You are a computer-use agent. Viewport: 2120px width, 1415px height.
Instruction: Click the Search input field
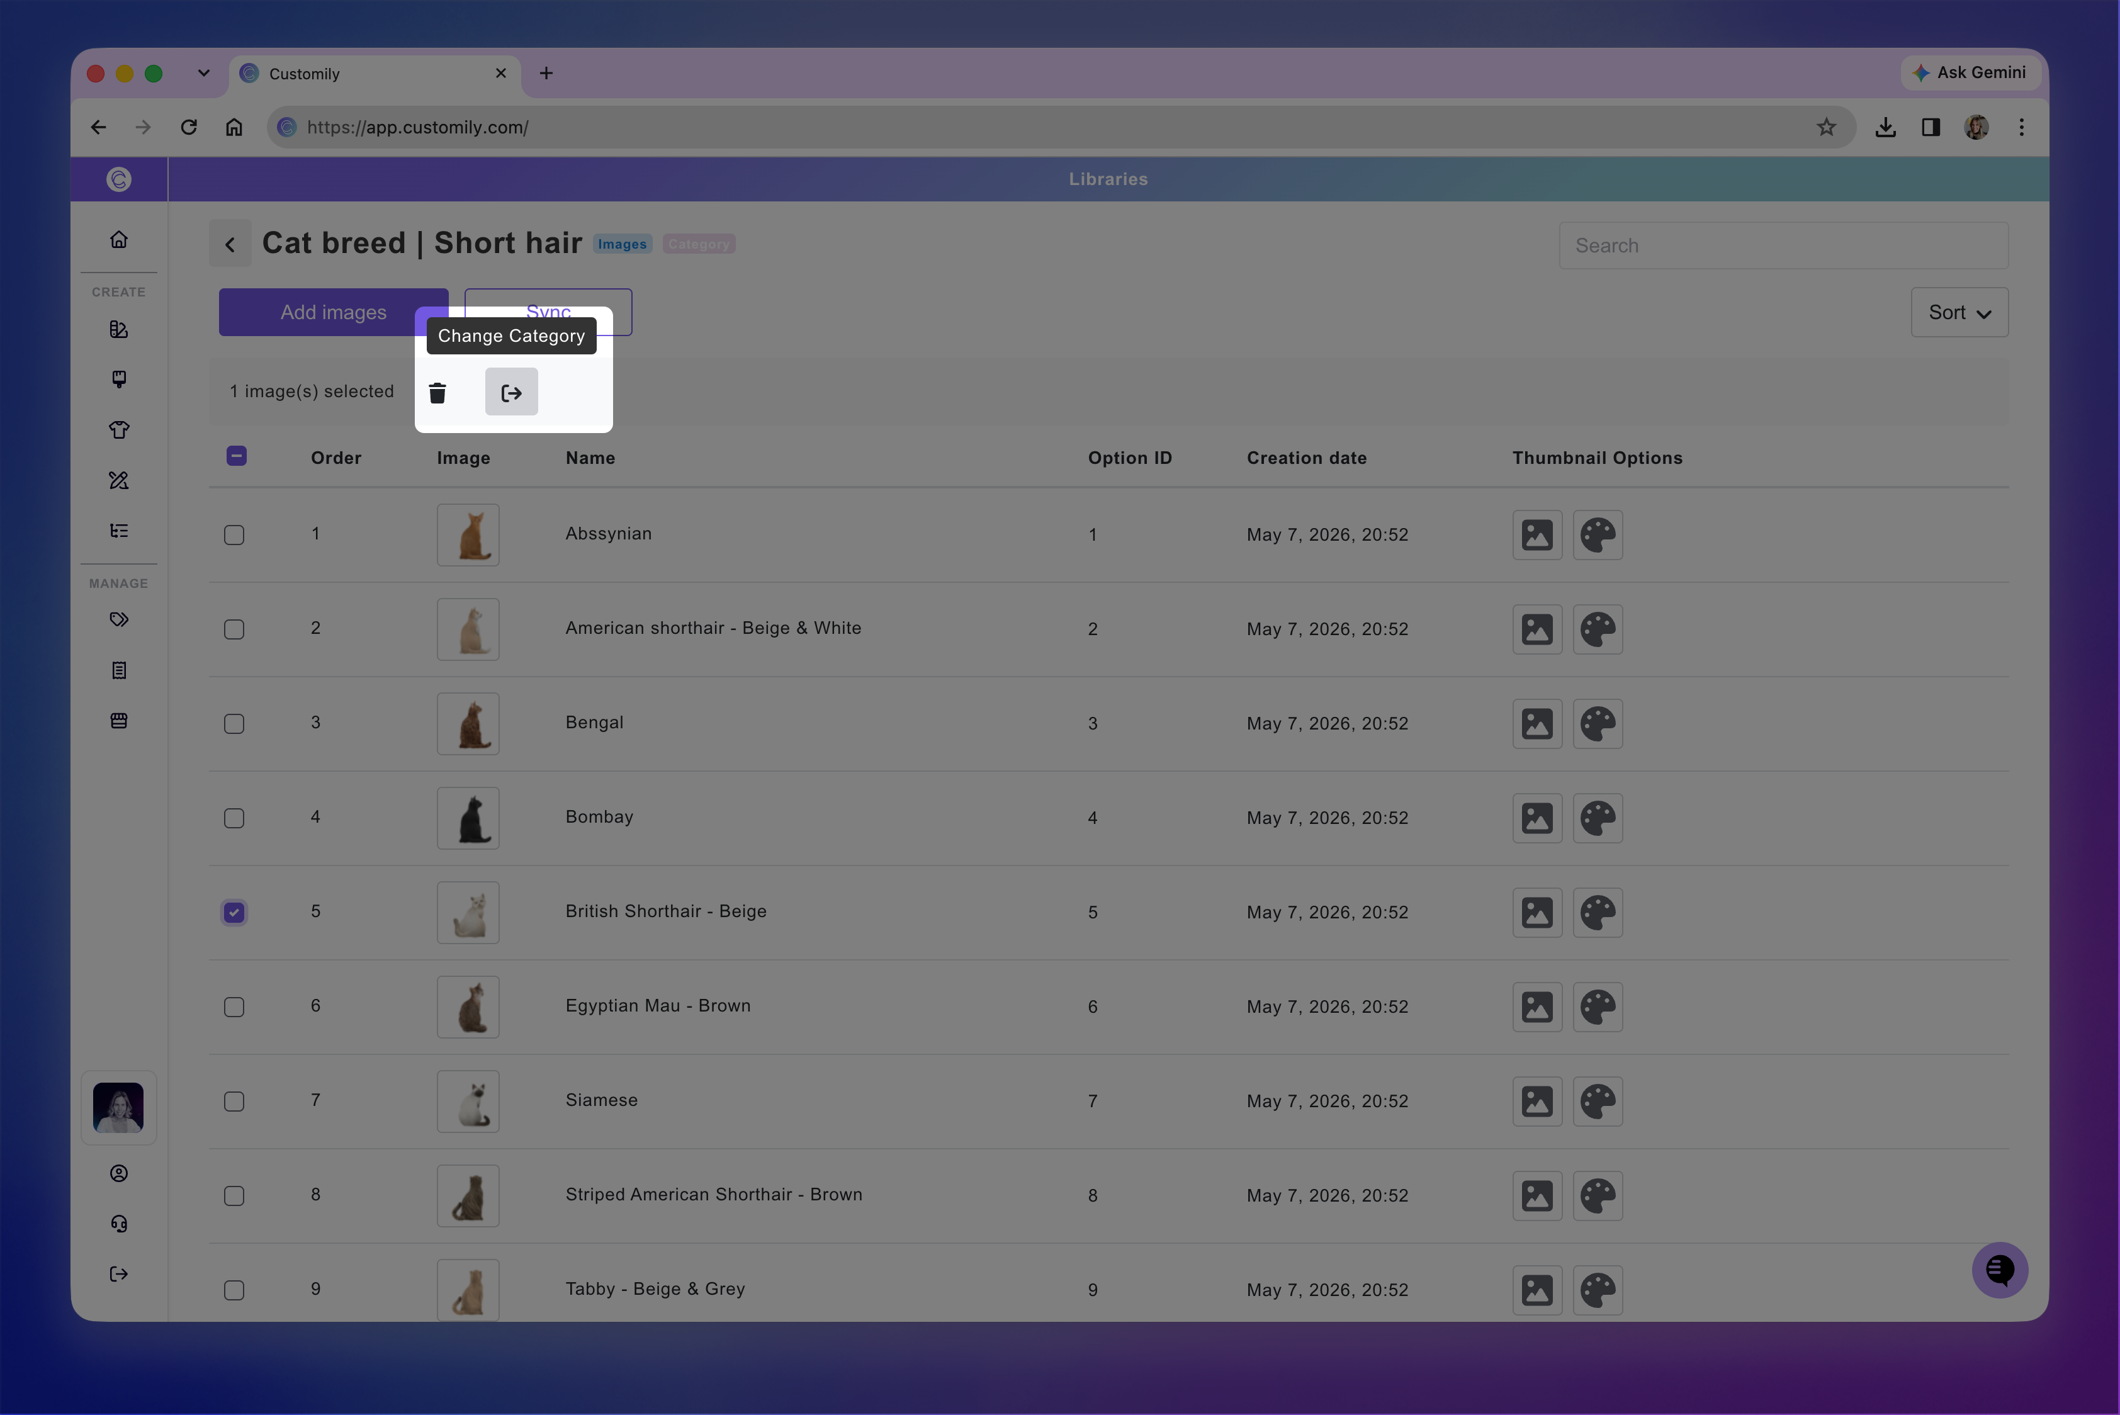[x=1783, y=245]
